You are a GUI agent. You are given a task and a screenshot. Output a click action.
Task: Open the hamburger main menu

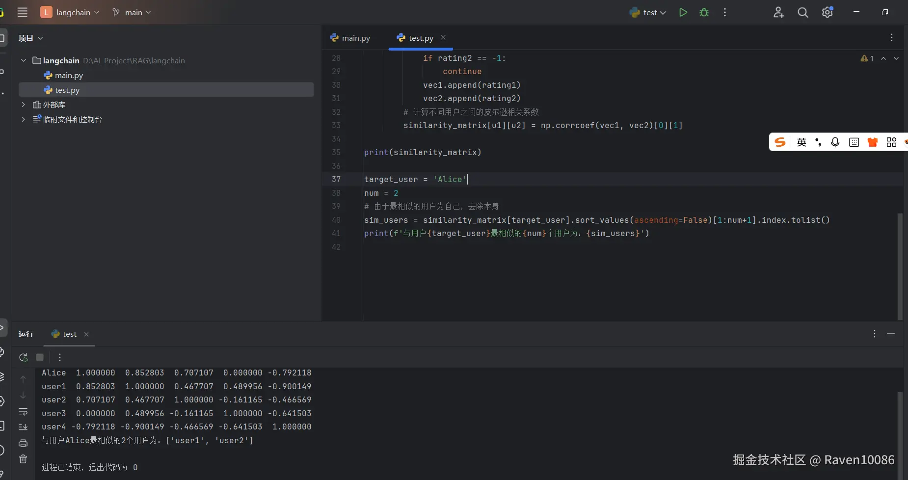click(23, 12)
